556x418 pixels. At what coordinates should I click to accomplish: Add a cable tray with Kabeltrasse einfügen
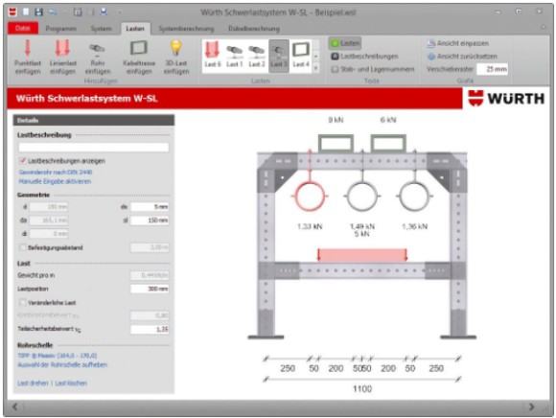click(x=139, y=58)
